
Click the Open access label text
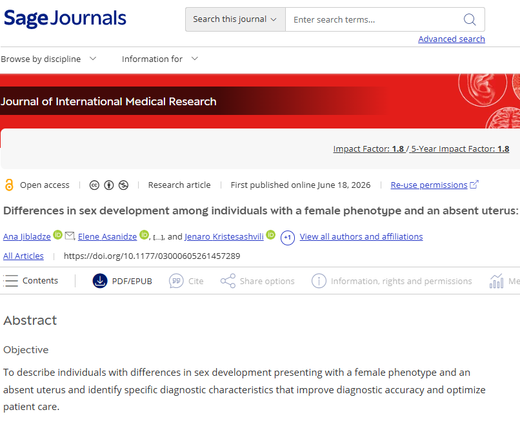point(45,185)
